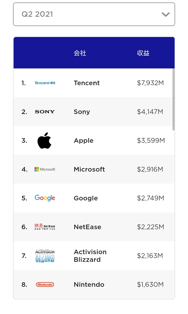
Task: Click the Tencent logo icon
Action: pos(45,83)
